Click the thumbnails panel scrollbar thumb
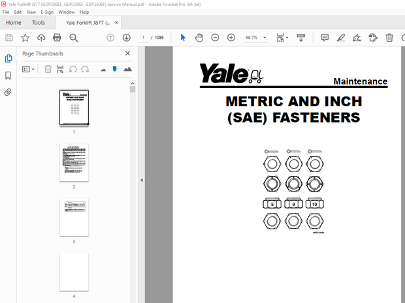Image resolution: width=405 pixels, height=303 pixels. 133,89
